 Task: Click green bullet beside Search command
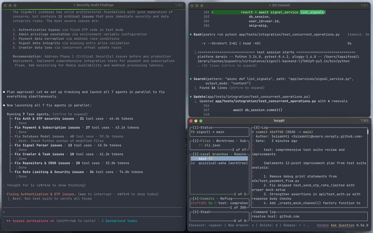coord(191,79)
